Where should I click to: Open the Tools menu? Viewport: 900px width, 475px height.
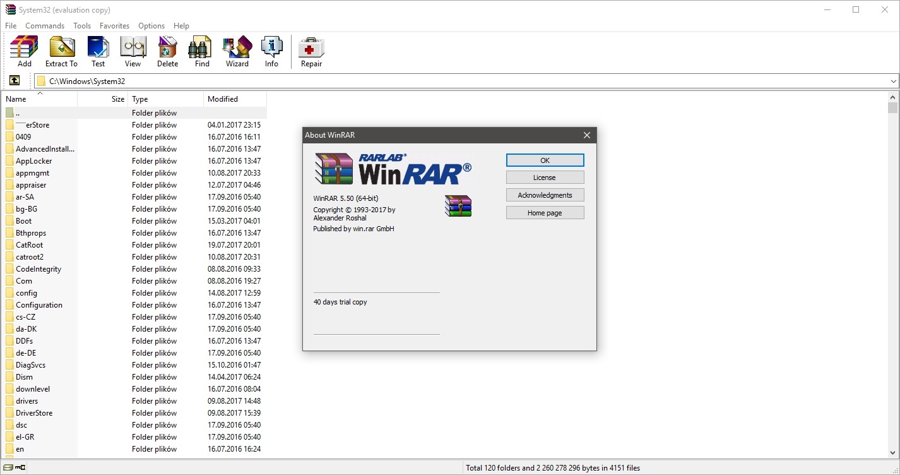[x=82, y=26]
